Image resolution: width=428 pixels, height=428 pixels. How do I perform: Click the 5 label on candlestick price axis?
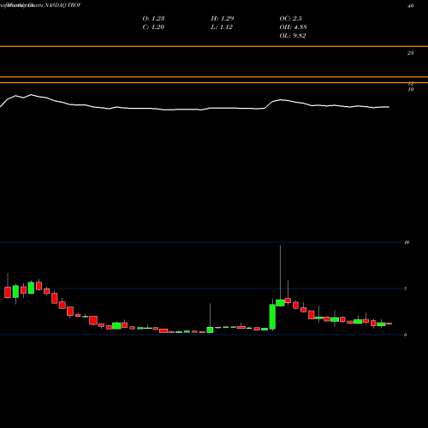coord(406,288)
